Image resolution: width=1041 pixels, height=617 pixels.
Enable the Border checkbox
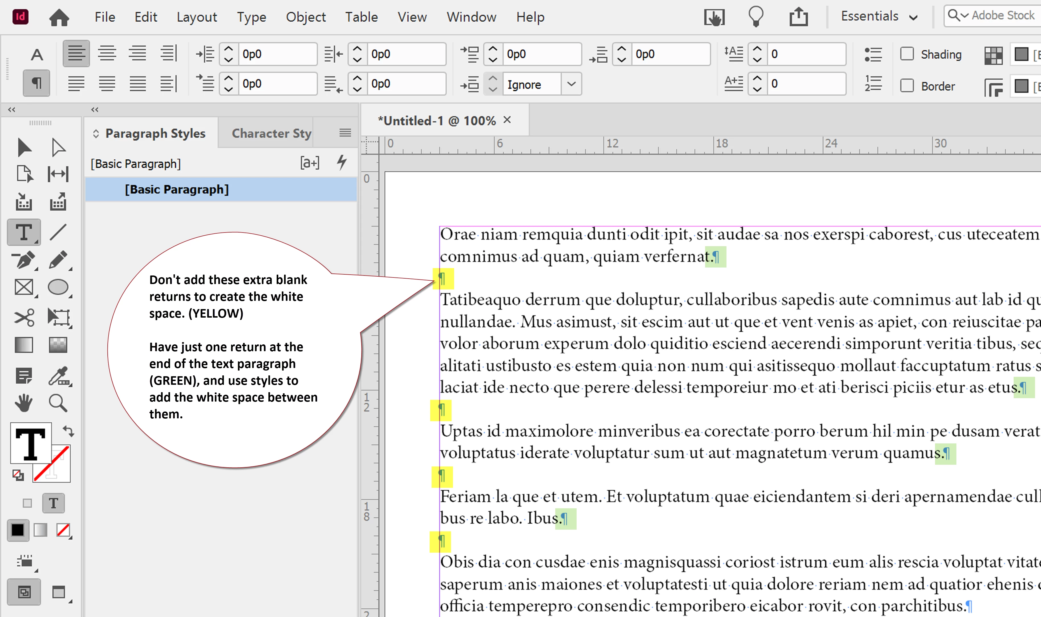(x=907, y=86)
